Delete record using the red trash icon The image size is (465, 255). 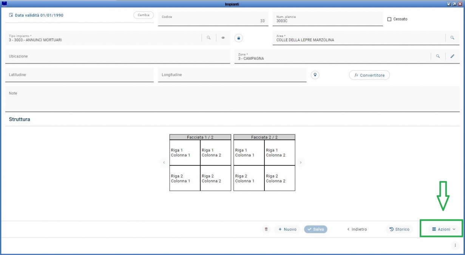(266, 229)
